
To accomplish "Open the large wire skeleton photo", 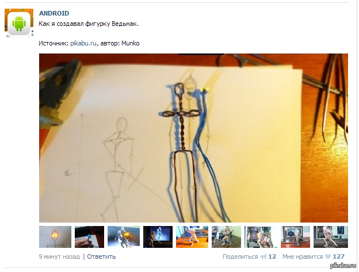I will click(193, 138).
